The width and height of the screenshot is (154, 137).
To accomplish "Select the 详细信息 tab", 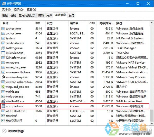I will pos(60,15).
